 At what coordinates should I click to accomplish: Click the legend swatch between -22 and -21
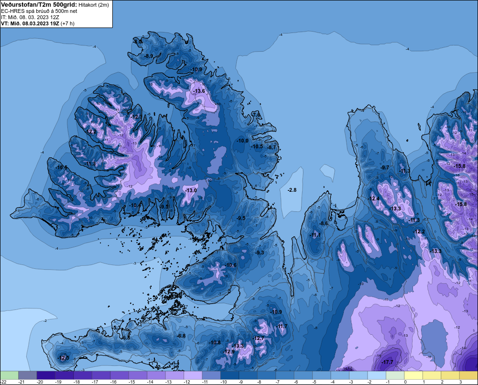(x=9, y=375)
